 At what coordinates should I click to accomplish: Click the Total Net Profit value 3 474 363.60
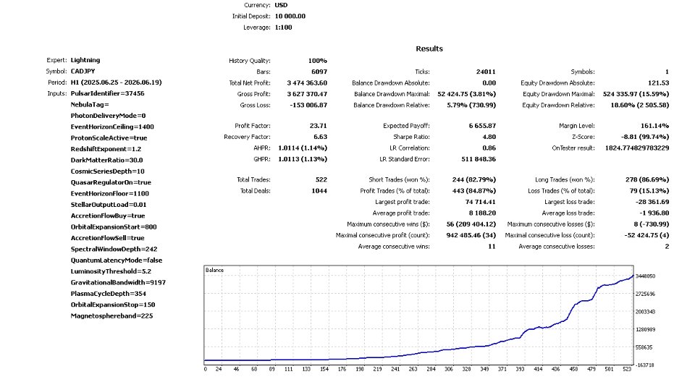tap(307, 83)
